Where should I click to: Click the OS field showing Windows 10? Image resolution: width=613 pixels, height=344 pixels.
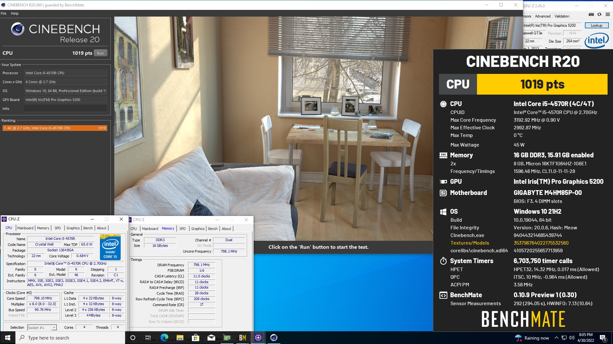click(x=65, y=91)
